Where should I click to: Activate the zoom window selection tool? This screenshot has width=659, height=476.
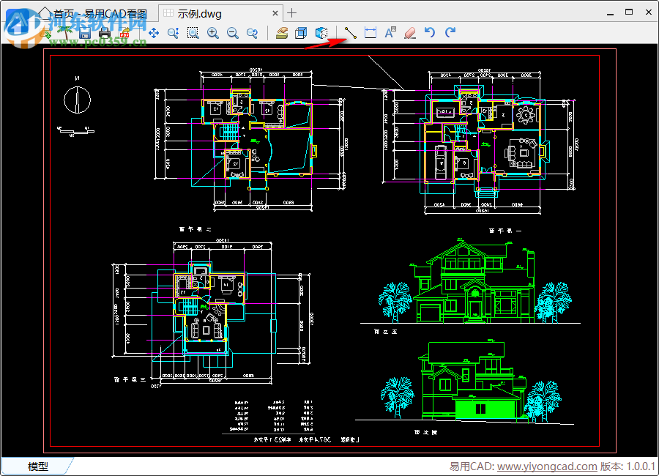(193, 33)
